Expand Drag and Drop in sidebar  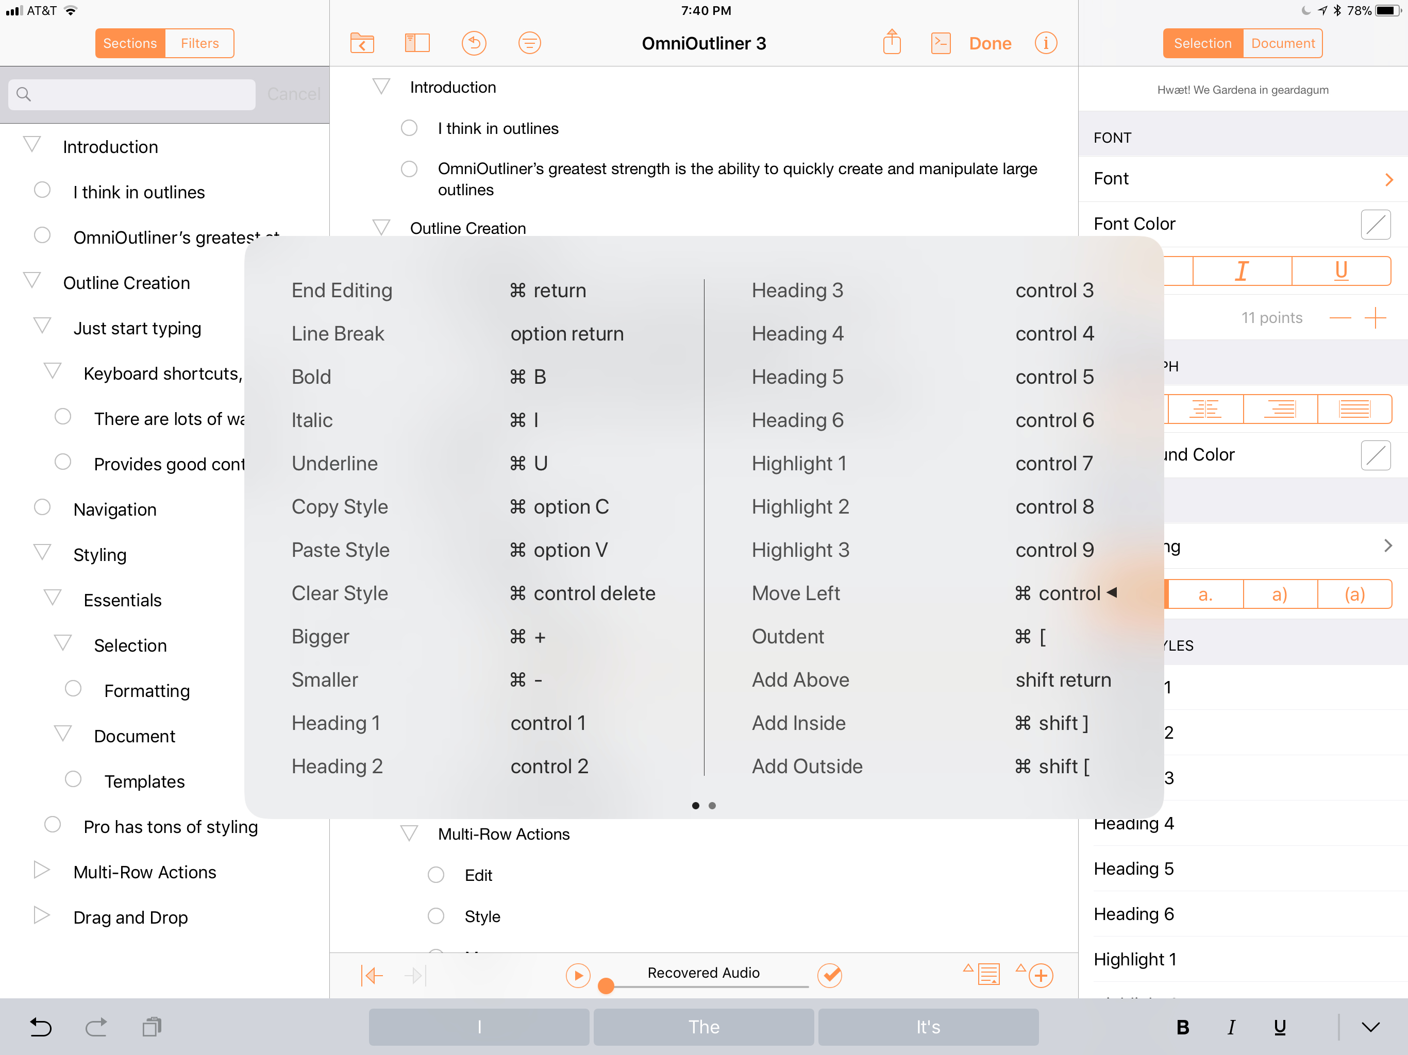point(41,914)
